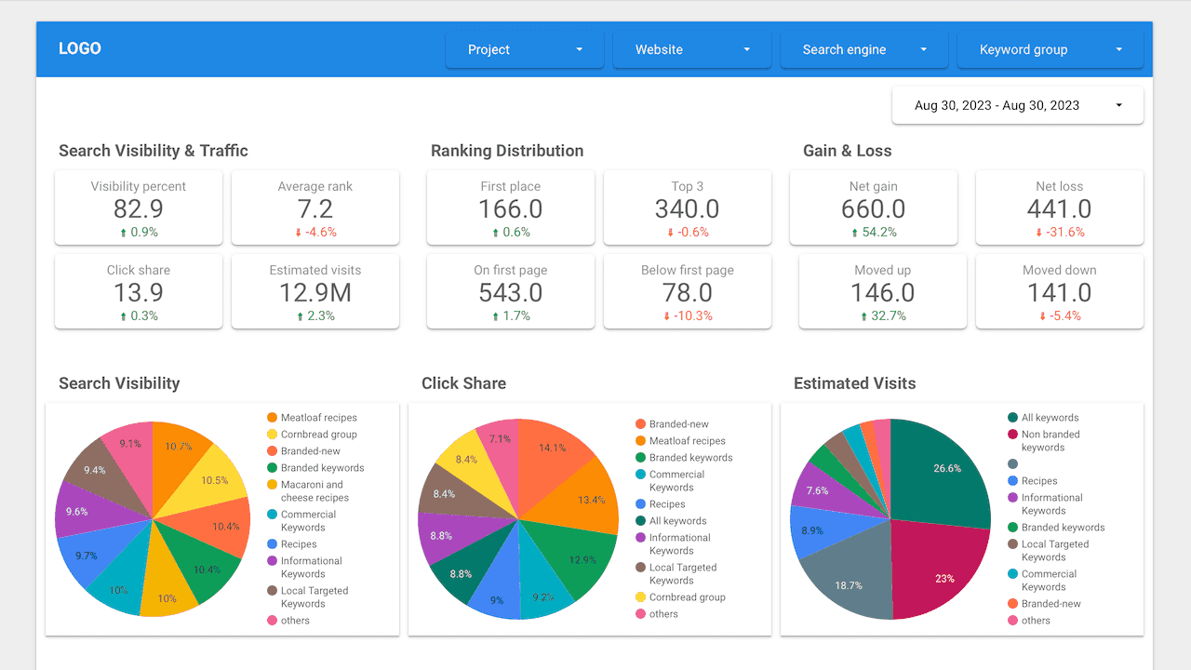Screen dimensions: 1191x670
Task: Expand the Website dropdown
Action: pyautogui.click(x=692, y=49)
